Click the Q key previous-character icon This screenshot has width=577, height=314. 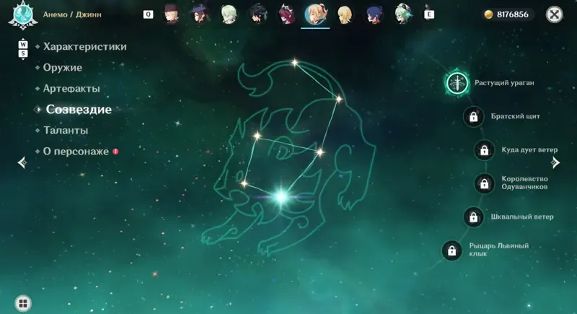pyautogui.click(x=149, y=14)
